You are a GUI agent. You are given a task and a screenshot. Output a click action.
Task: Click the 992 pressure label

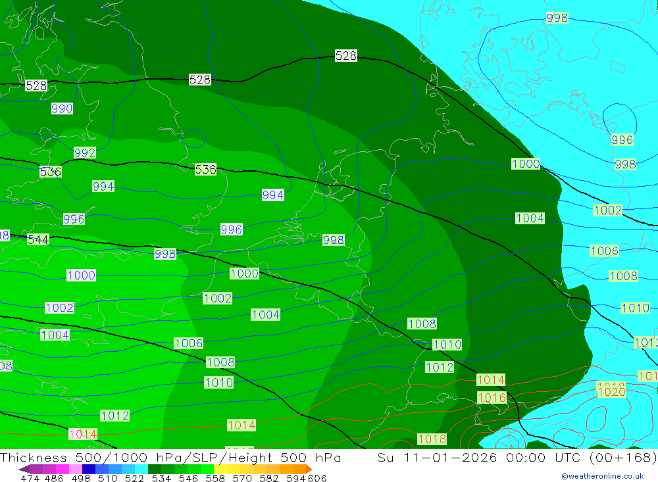[x=85, y=153]
